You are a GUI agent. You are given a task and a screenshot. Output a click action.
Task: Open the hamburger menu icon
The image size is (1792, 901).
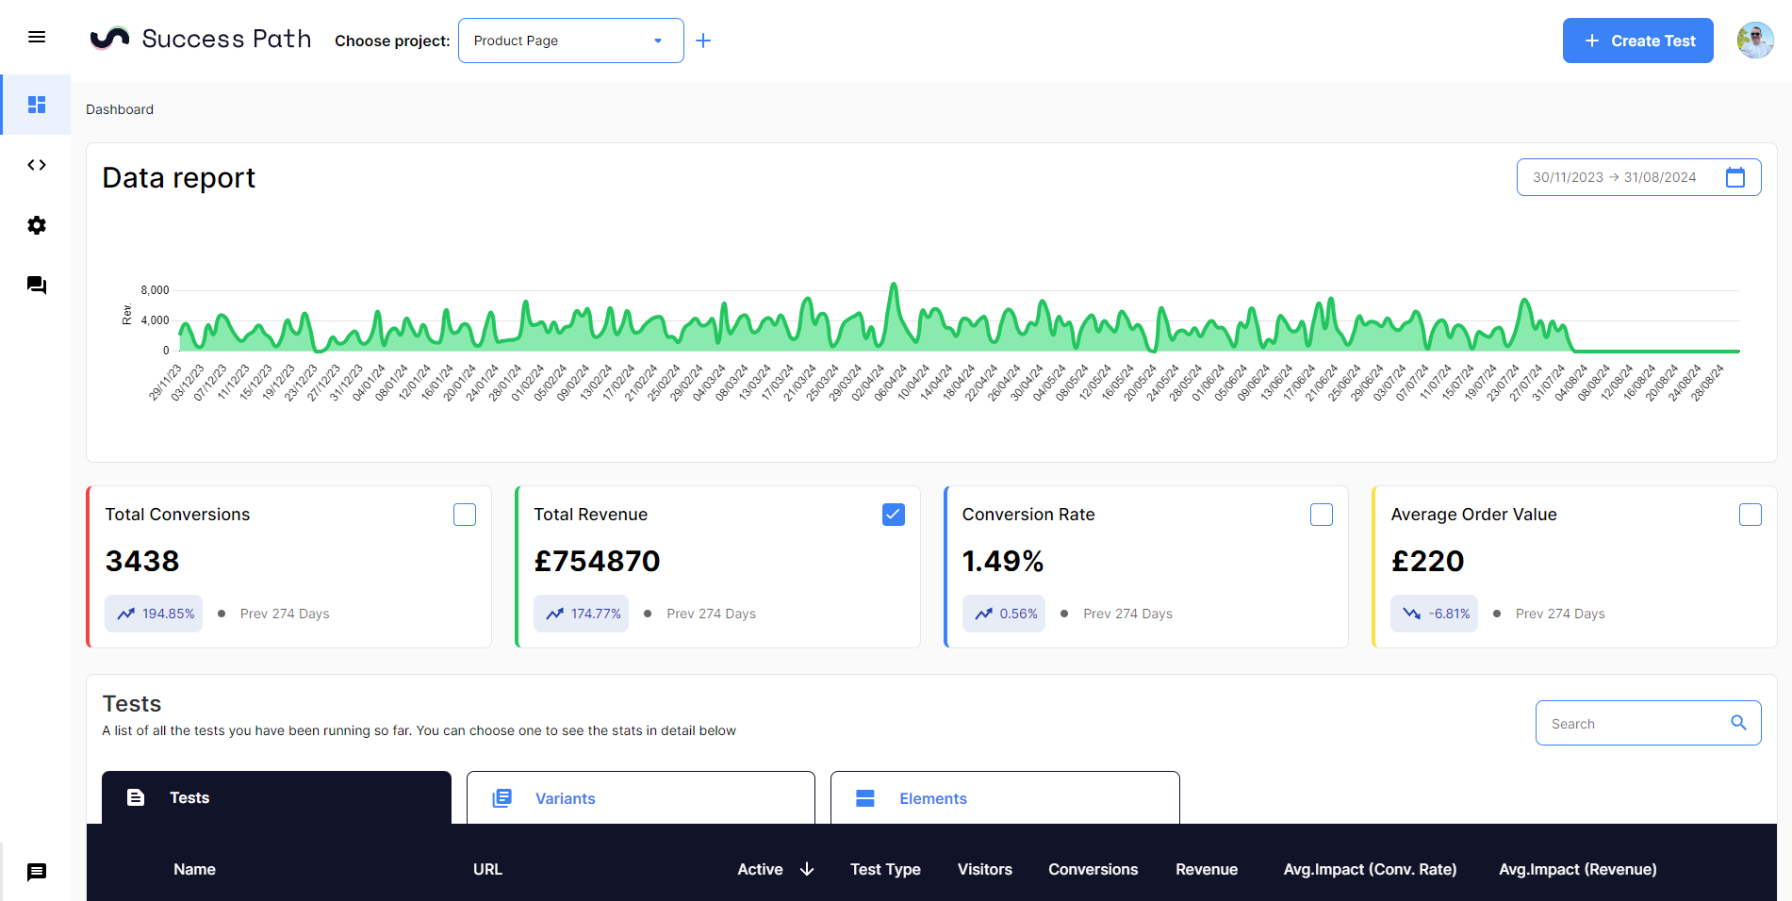[37, 38]
